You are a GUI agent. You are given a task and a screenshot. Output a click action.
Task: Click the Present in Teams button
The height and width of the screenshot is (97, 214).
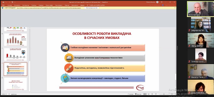[x=169, y=5]
